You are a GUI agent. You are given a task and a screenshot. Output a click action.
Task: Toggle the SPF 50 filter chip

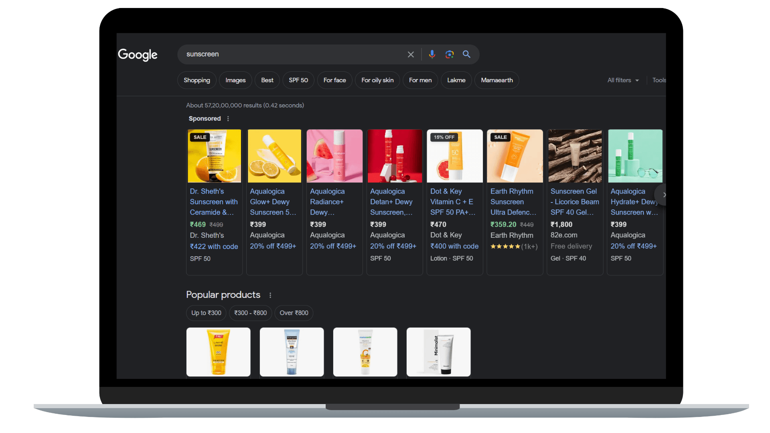298,80
